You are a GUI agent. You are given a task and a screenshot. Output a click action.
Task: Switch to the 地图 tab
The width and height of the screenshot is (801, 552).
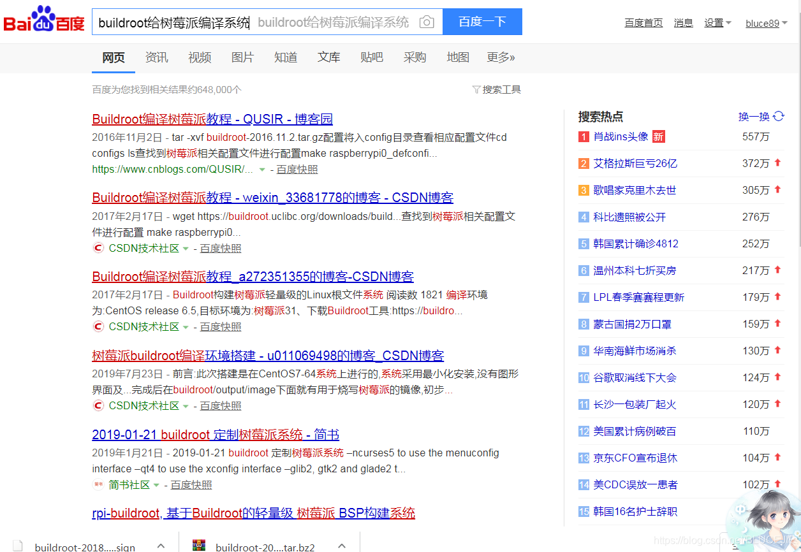458,58
